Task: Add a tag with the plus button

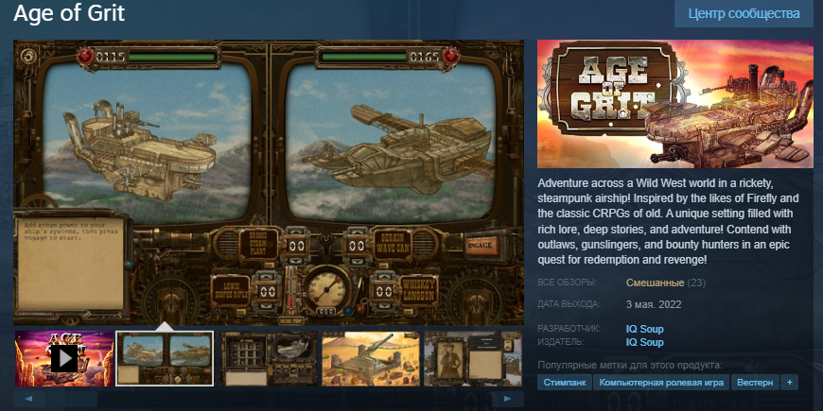Action: pyautogui.click(x=789, y=382)
